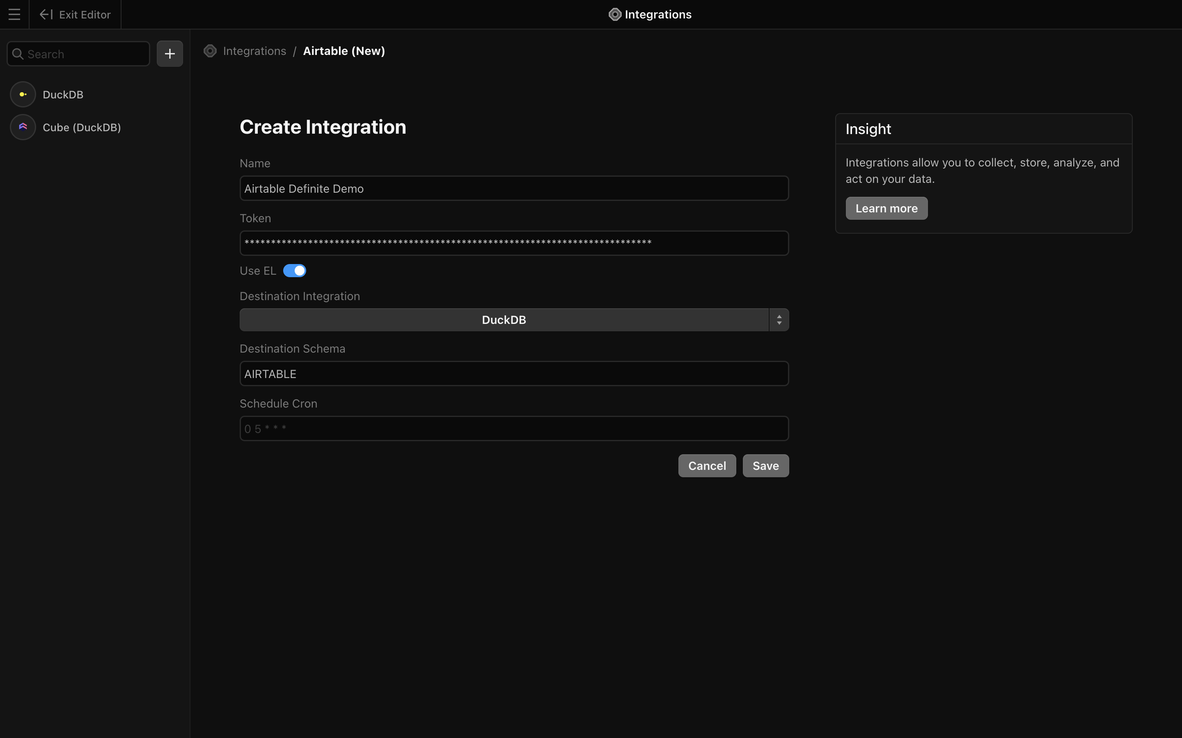Click the Exit Editor arrow icon
The image size is (1182, 738).
pyautogui.click(x=46, y=15)
